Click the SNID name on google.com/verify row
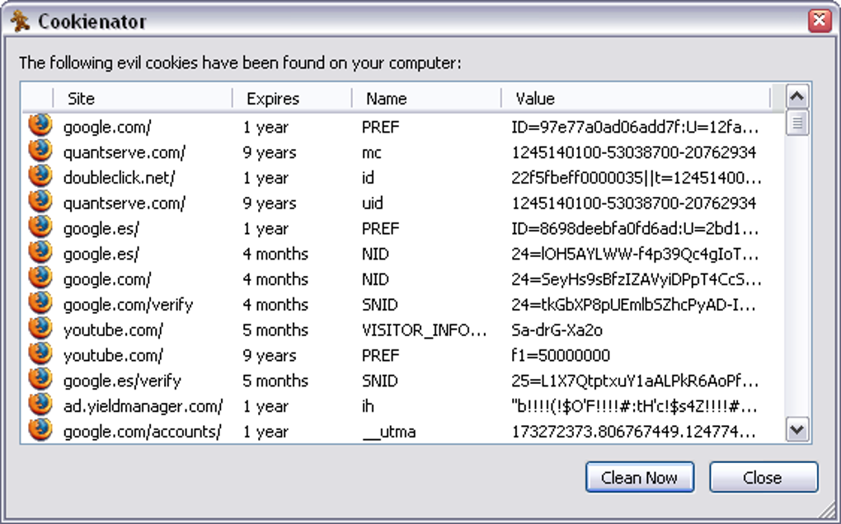Image resolution: width=841 pixels, height=524 pixels. [380, 305]
